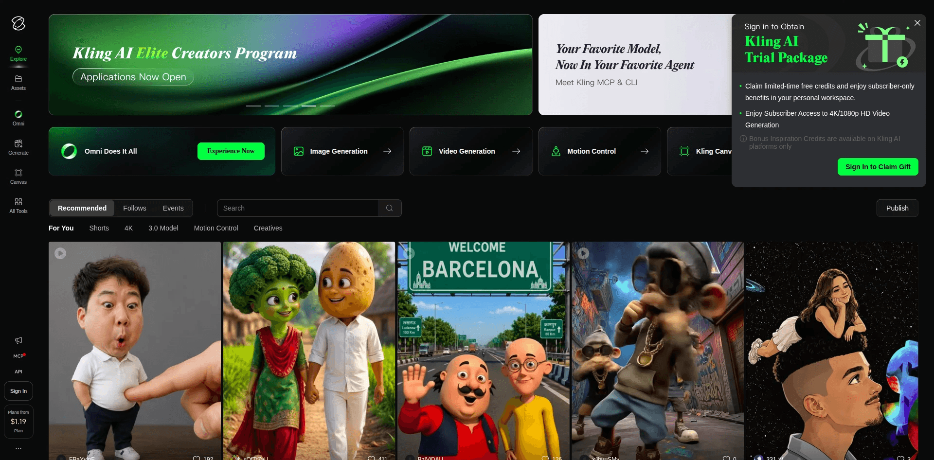Viewport: 934px width, 460px height.
Task: Open Omni from the sidebar
Action: [18, 118]
